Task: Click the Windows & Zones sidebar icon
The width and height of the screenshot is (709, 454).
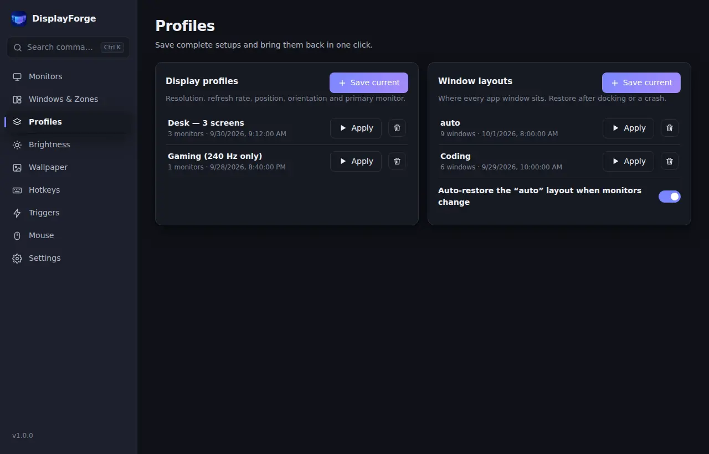Action: click(17, 100)
